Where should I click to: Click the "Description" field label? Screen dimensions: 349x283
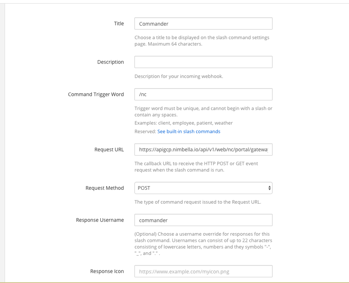[x=110, y=62]
